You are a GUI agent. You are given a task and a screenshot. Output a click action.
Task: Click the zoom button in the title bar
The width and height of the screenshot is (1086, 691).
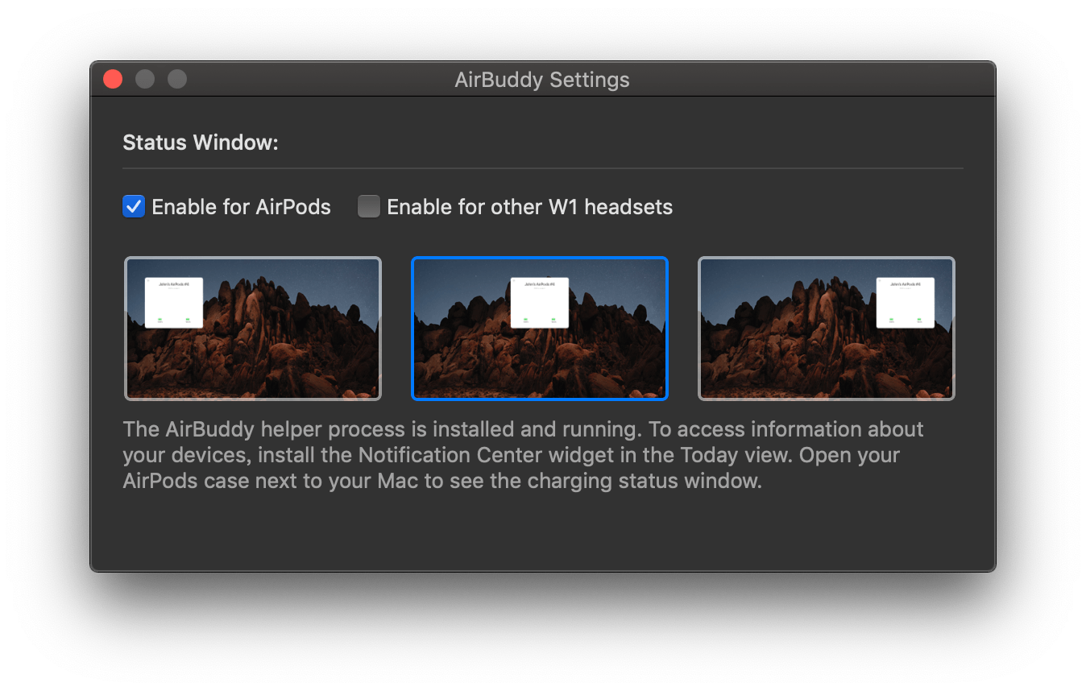177,79
